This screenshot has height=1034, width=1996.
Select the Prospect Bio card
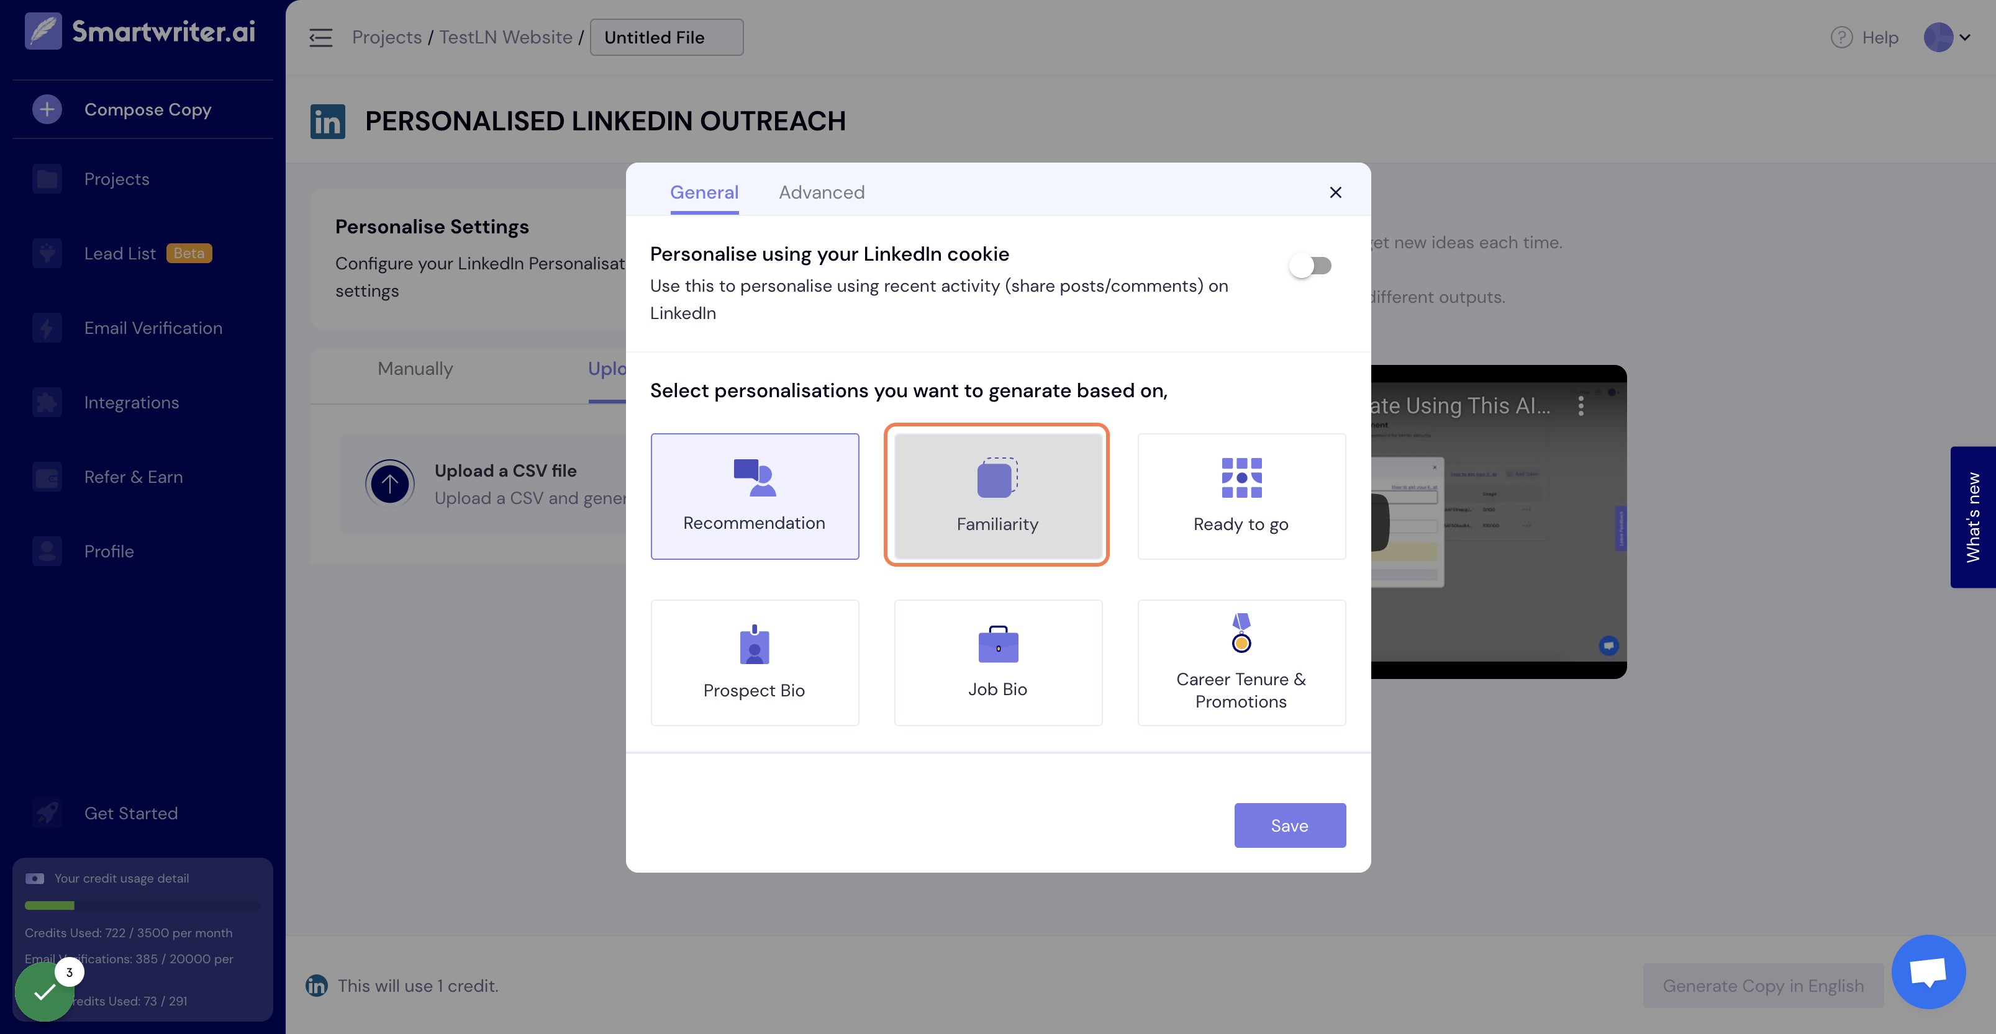(755, 663)
